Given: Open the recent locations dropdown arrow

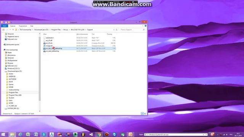Looking at the screenshot, I should [10, 30].
